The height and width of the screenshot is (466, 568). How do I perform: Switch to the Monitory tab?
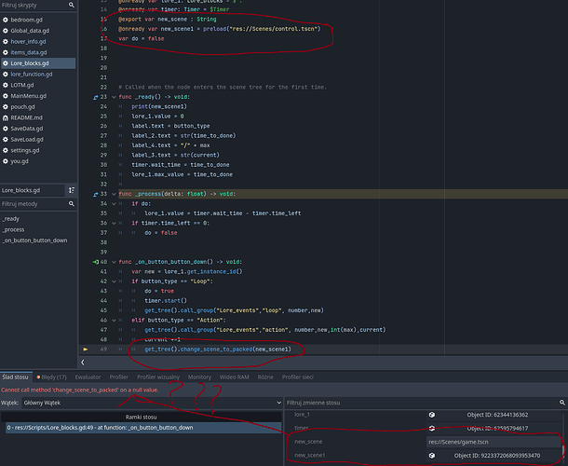[199, 377]
